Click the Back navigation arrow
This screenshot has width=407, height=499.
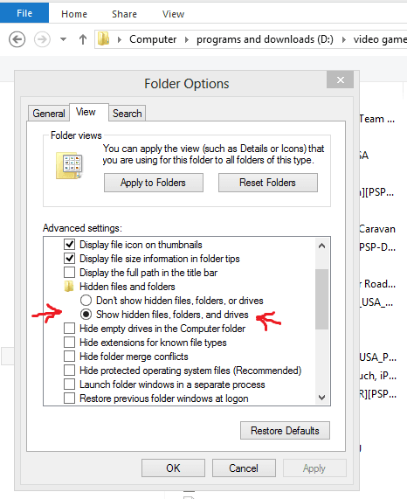click(x=17, y=39)
